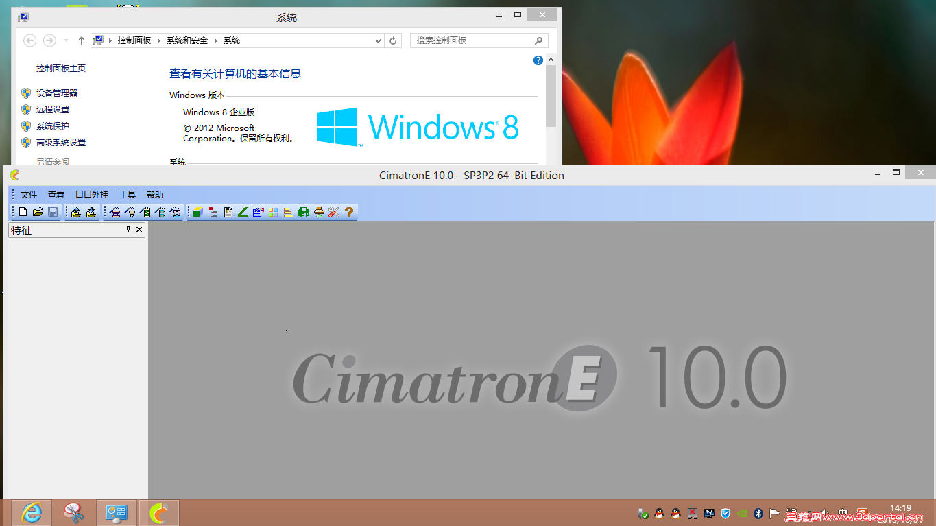Screen dimensions: 936x526
Task: Click the document sheet toolbar icon
Action: pyautogui.click(x=228, y=213)
